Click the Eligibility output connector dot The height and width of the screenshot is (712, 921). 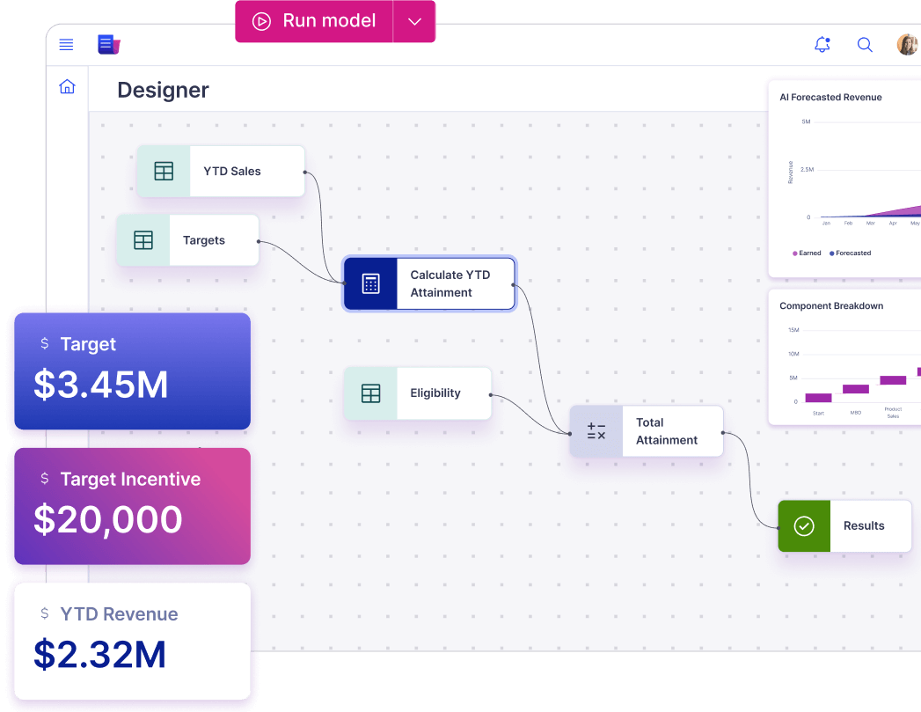click(x=491, y=395)
